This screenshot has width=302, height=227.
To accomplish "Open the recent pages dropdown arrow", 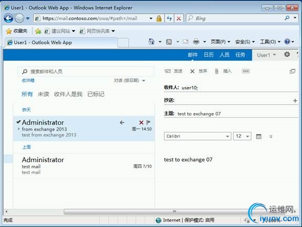I will (28, 18).
